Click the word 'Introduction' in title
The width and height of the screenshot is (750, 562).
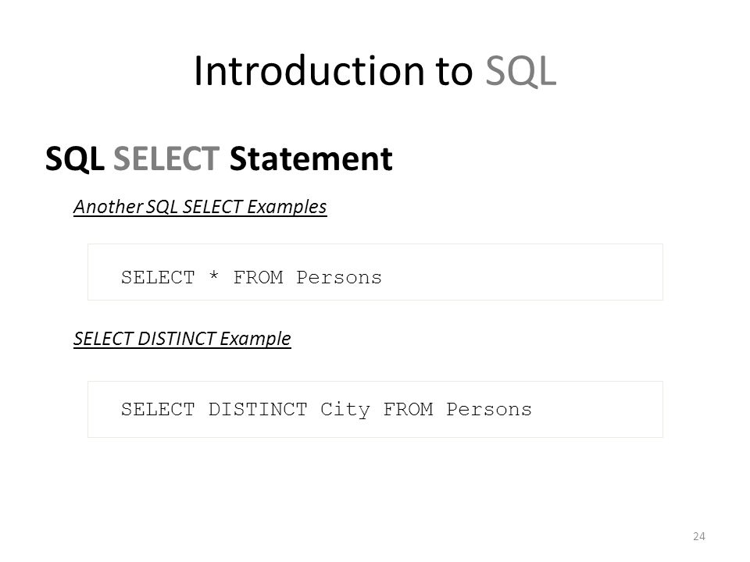(309, 71)
